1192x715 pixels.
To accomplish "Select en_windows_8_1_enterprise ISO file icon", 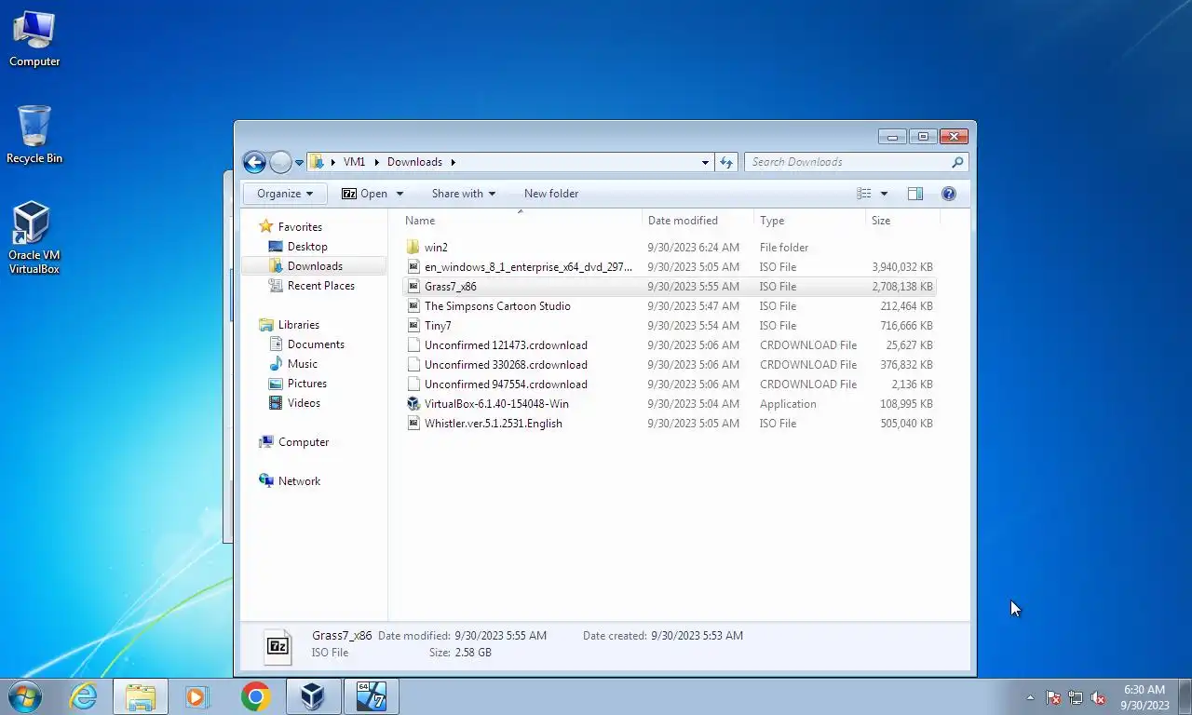I will pos(414,267).
